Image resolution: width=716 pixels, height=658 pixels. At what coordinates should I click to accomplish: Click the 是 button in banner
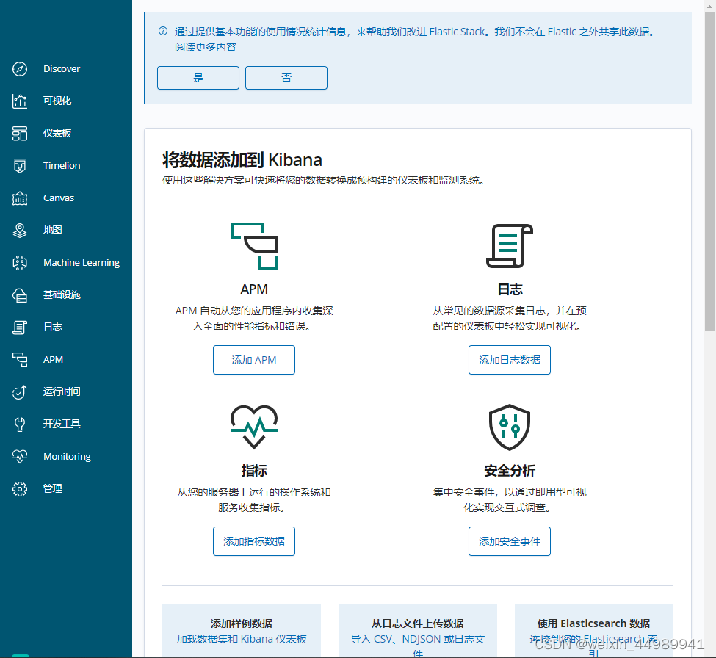(x=198, y=78)
